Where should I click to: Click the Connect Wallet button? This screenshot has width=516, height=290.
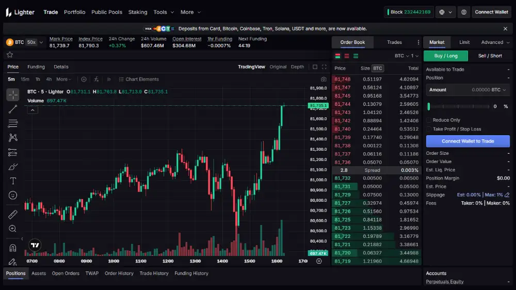click(x=491, y=12)
